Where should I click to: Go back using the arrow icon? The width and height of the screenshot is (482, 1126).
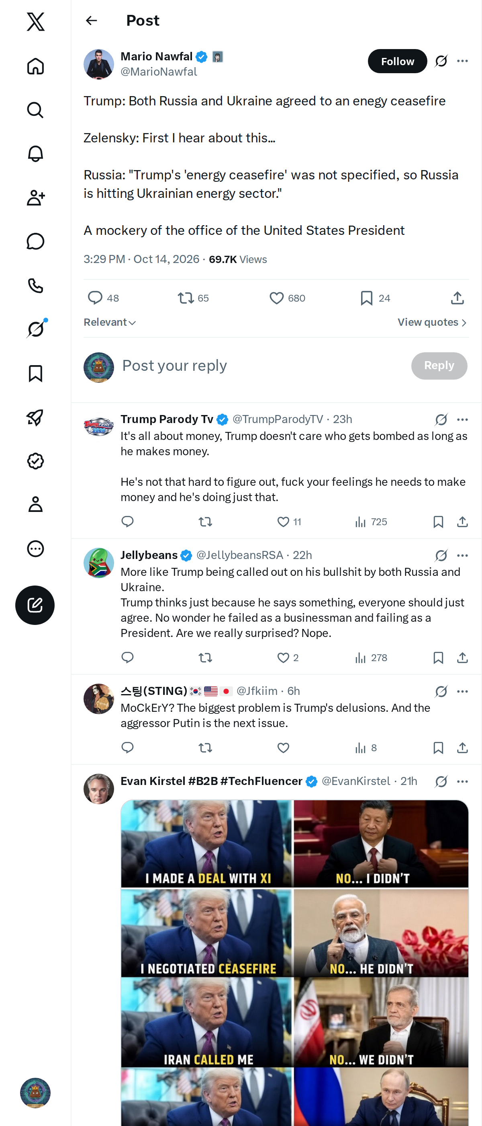click(91, 21)
